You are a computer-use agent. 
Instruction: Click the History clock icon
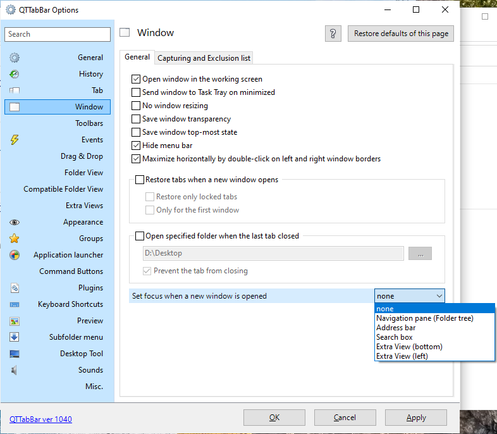(15, 74)
